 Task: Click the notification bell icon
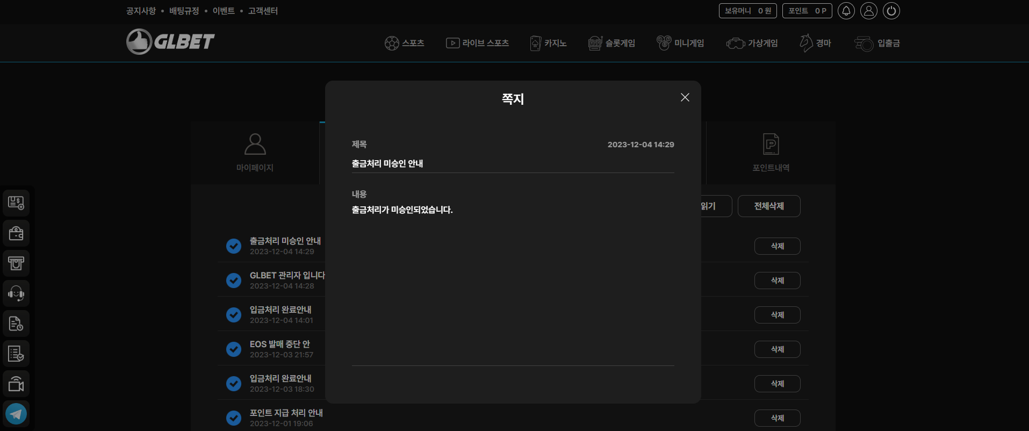pos(846,11)
